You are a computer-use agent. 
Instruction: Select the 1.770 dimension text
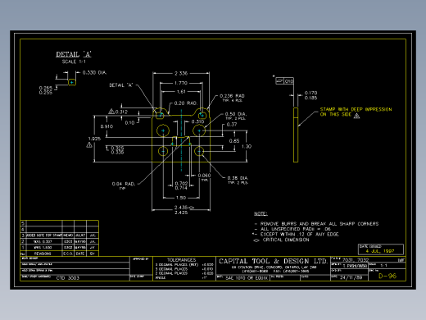(181, 83)
